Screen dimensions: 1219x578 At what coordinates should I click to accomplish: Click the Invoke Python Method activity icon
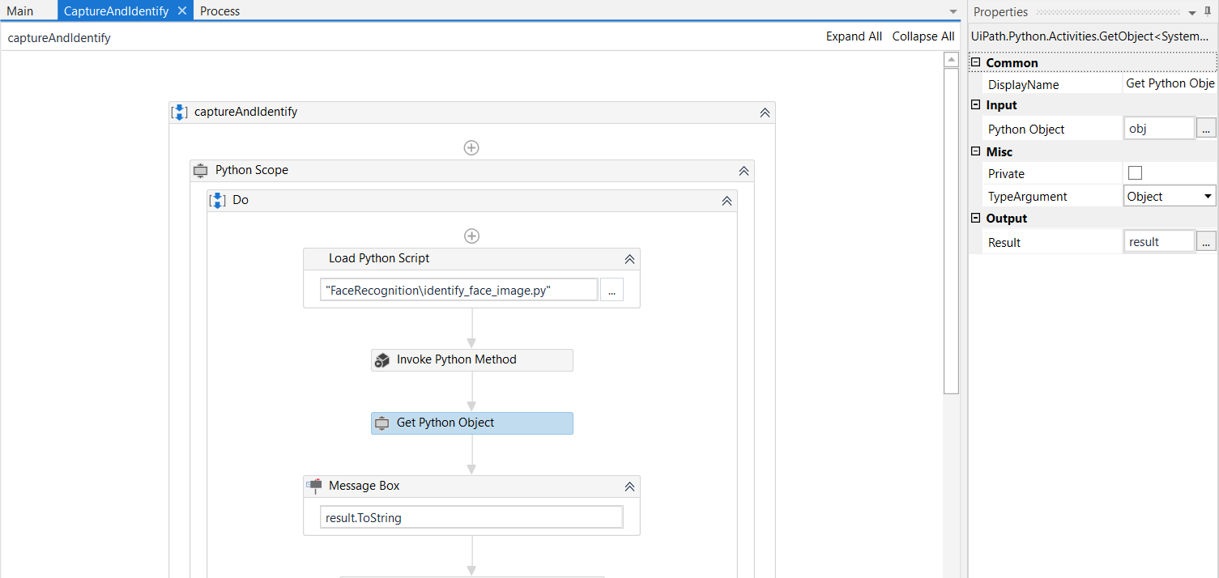coord(382,360)
